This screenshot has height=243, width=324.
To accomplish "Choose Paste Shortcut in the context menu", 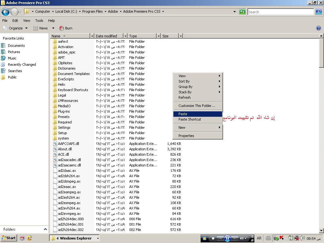I will (198, 119).
